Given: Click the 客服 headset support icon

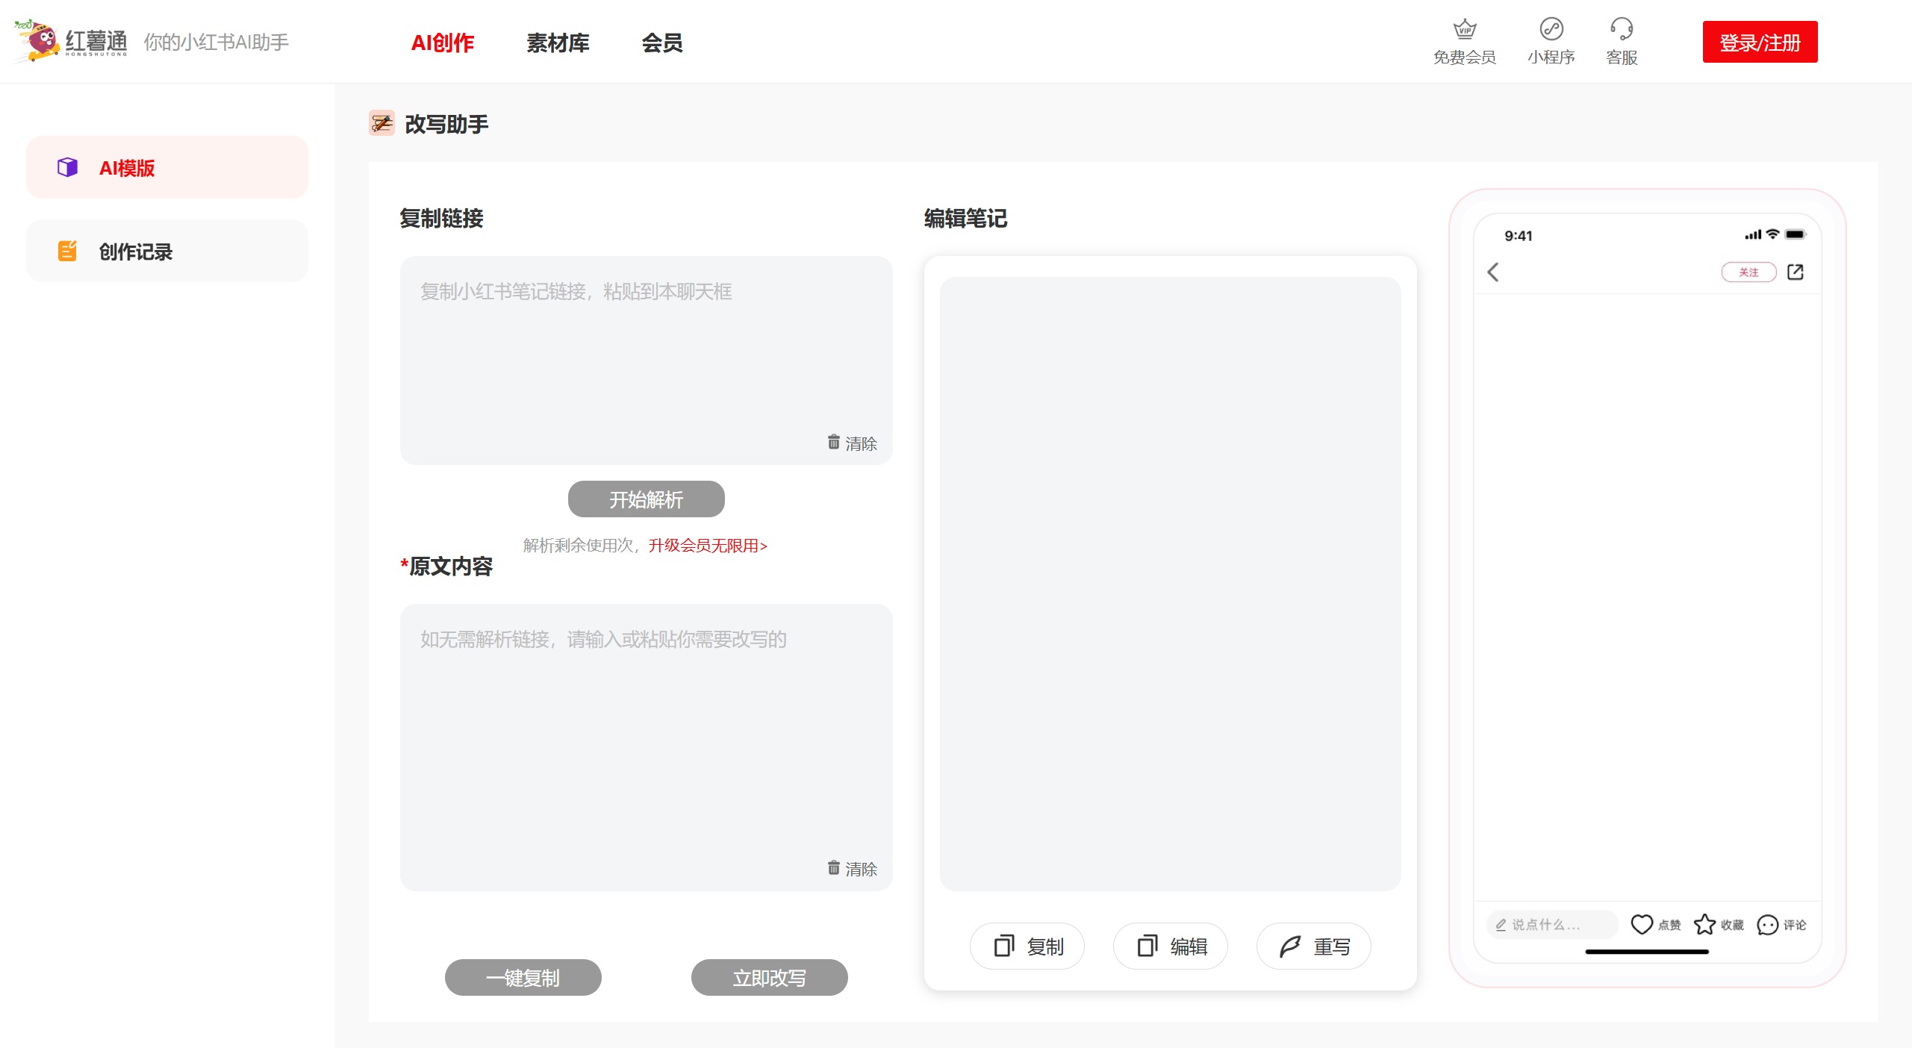Looking at the screenshot, I should pyautogui.click(x=1621, y=30).
